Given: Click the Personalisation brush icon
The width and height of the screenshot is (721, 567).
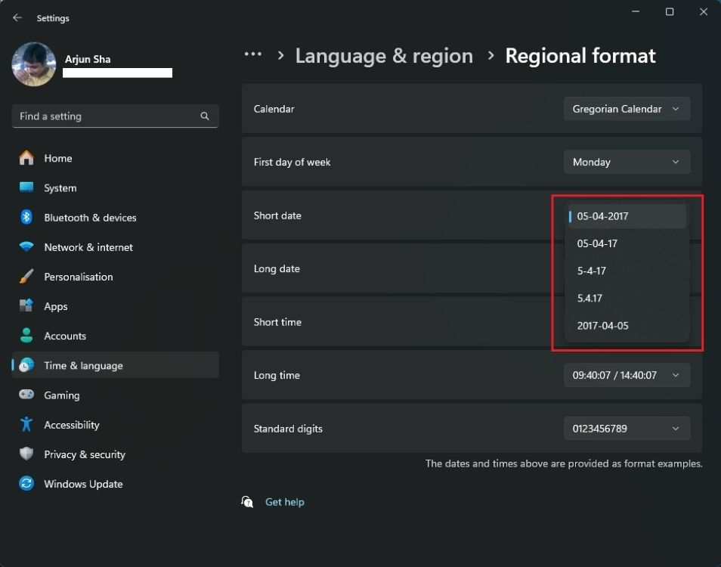Looking at the screenshot, I should (x=26, y=277).
